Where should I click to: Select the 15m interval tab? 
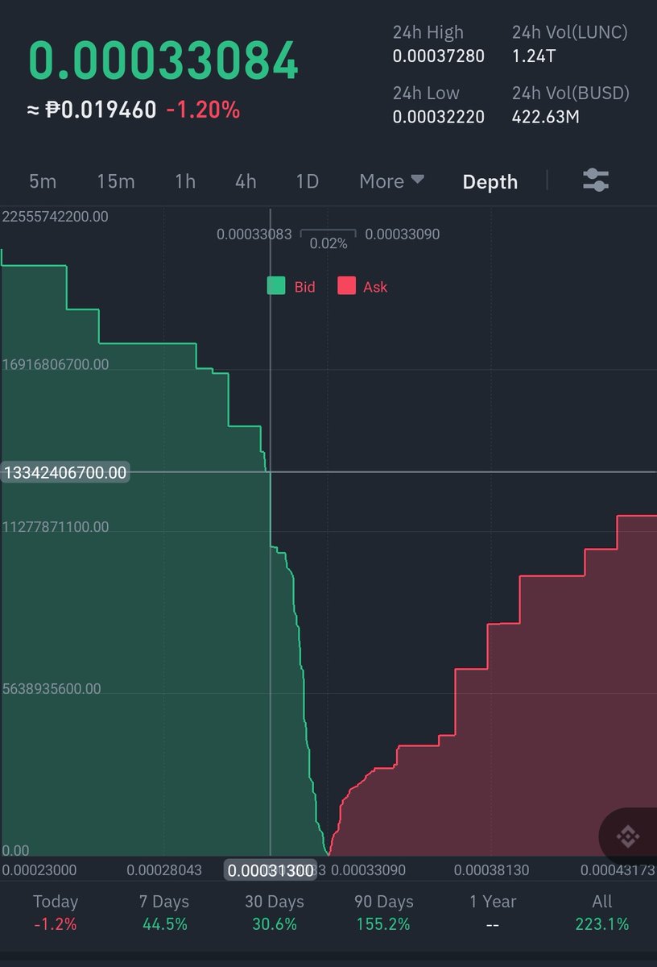116,181
